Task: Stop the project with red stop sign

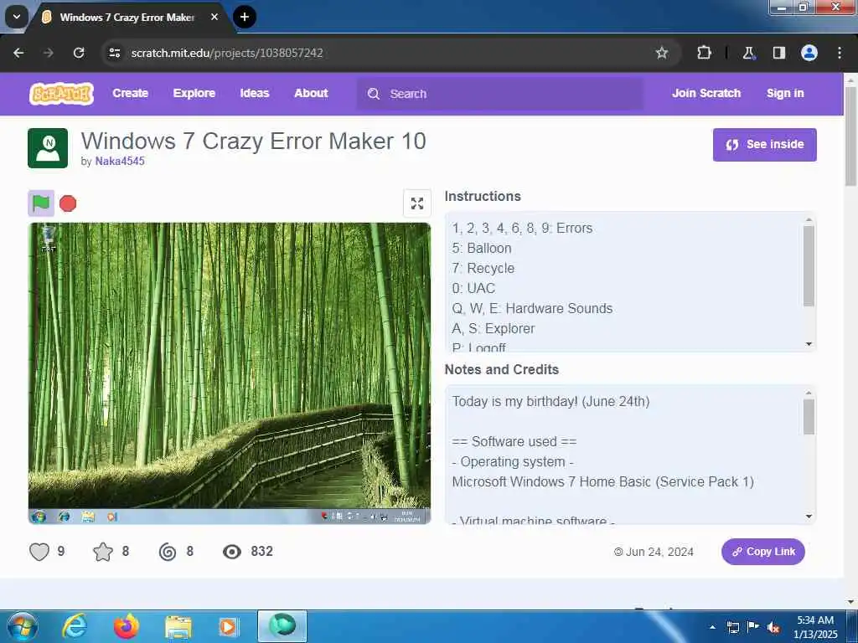Action: pyautogui.click(x=68, y=203)
